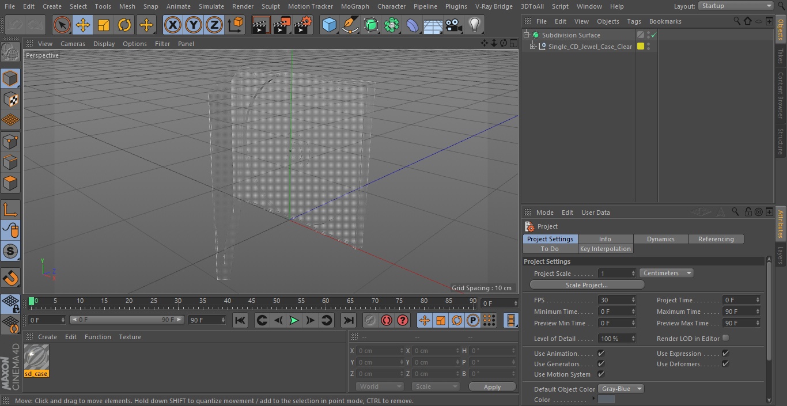This screenshot has width=787, height=406.
Task: Open the Key Interpolation tab
Action: 606,249
